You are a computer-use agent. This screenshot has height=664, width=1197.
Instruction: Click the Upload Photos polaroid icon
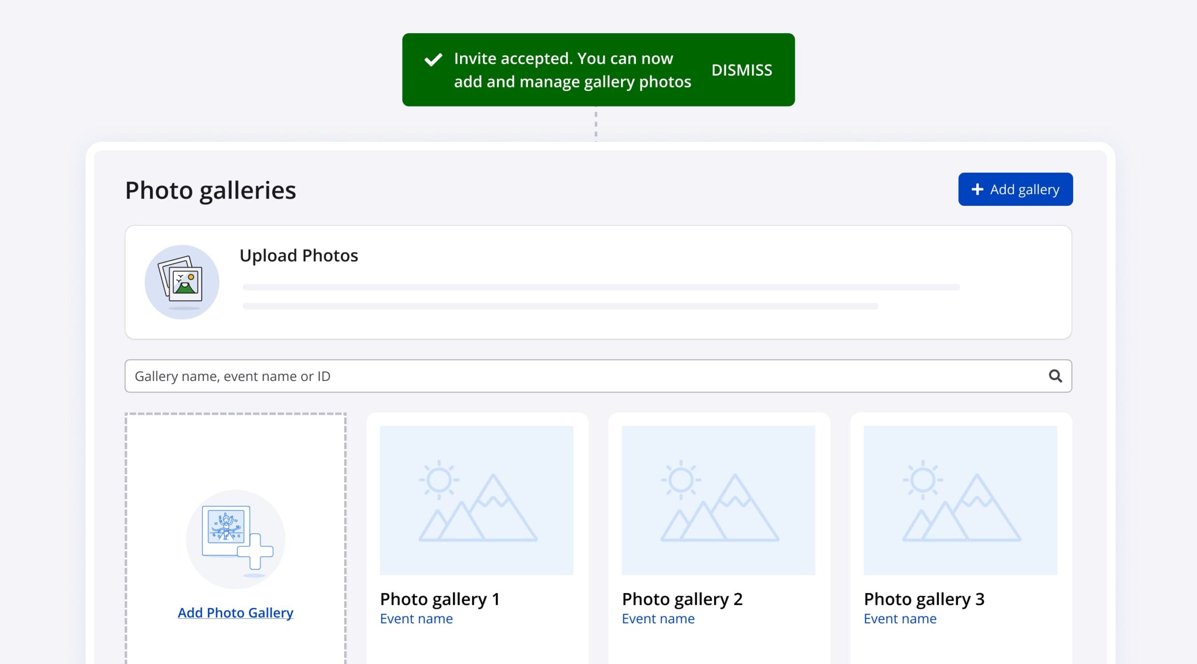tap(182, 282)
